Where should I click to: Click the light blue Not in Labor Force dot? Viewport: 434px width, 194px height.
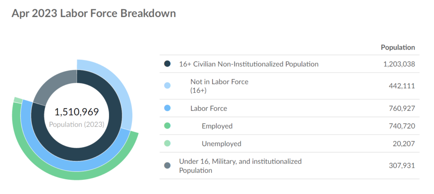167,86
